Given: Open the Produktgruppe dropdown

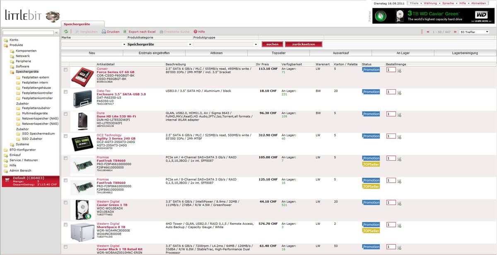Looking at the screenshot, I should 226,44.
